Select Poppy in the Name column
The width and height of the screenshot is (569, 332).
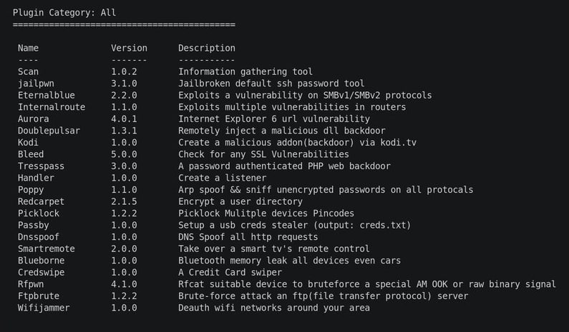31,190
